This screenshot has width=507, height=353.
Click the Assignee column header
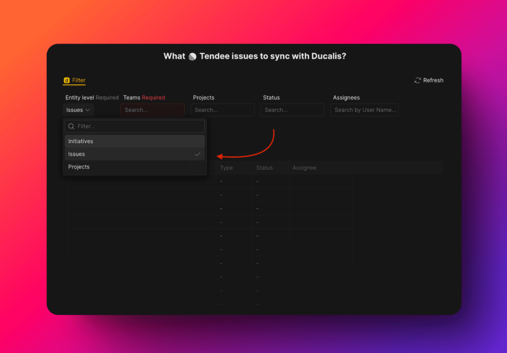pyautogui.click(x=304, y=168)
